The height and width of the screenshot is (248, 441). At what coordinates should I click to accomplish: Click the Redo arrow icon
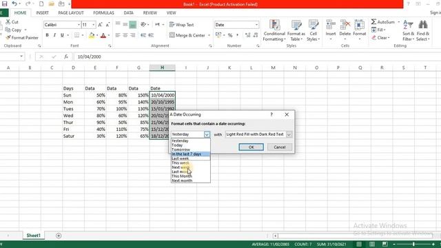coord(28,4)
